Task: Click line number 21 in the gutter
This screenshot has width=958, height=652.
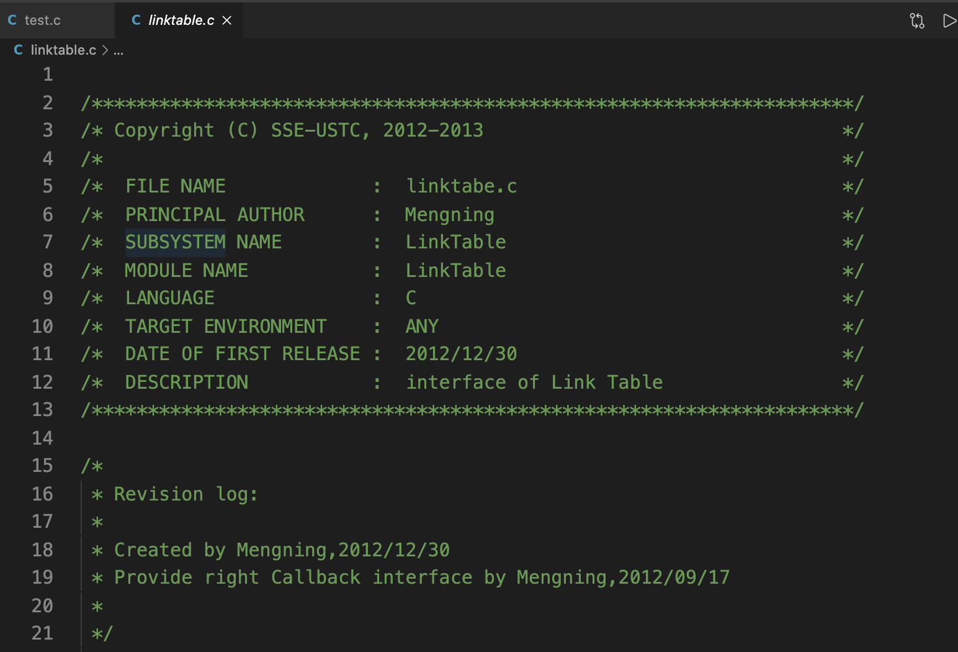Action: tap(42, 633)
